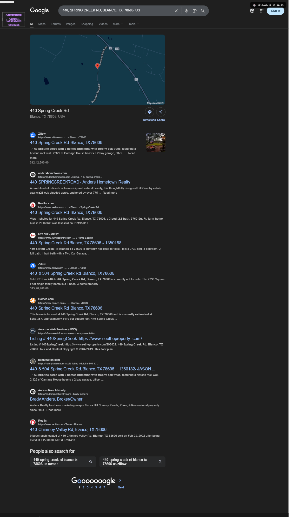Expand the More dropdown menu
Screen dimensions: 292x517
[118, 24]
